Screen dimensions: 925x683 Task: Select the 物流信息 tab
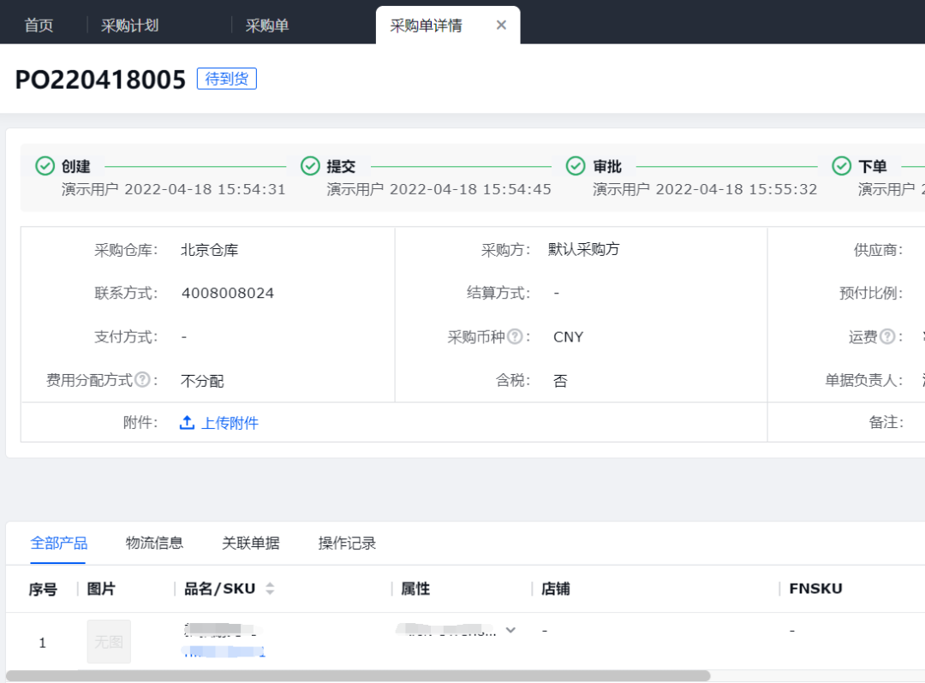click(154, 543)
